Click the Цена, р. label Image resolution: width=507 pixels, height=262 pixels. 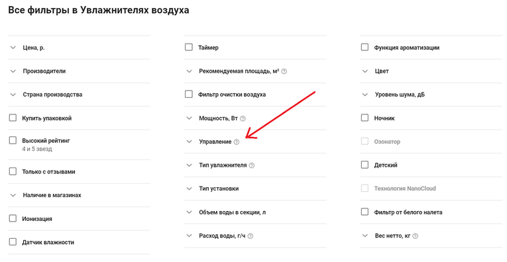pyautogui.click(x=34, y=48)
